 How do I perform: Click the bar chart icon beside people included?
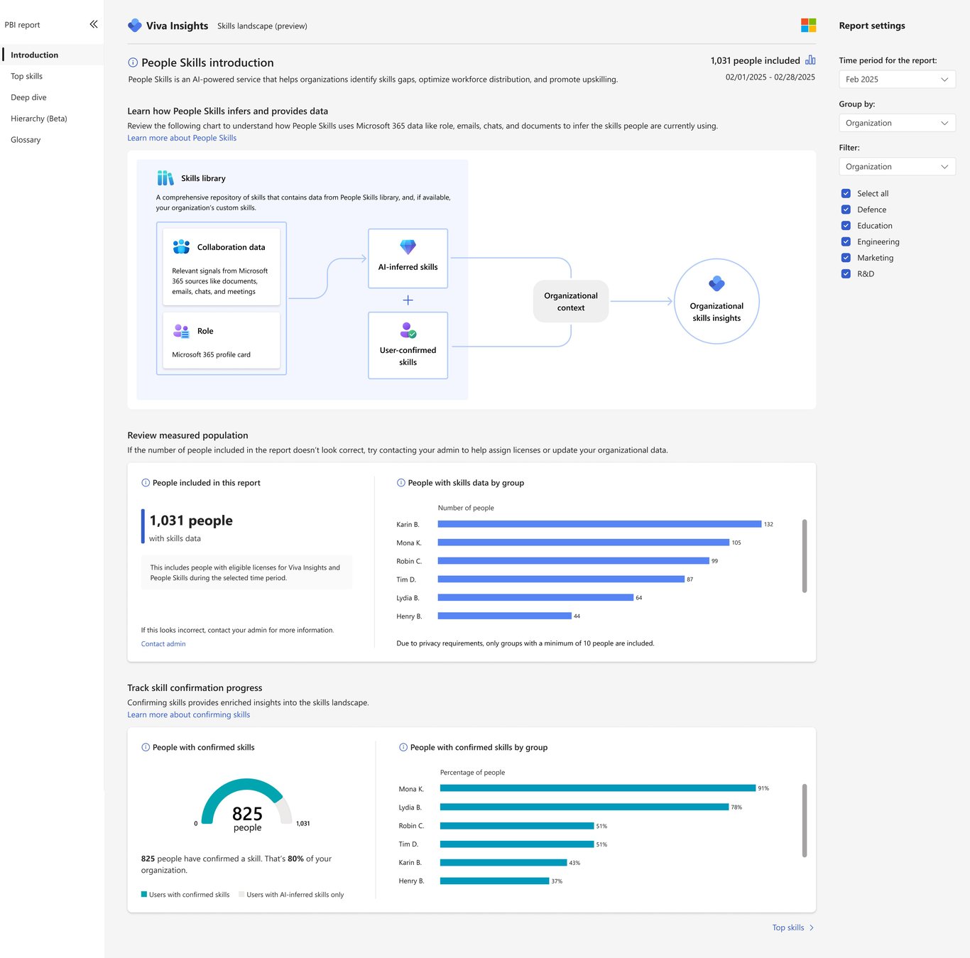point(810,60)
